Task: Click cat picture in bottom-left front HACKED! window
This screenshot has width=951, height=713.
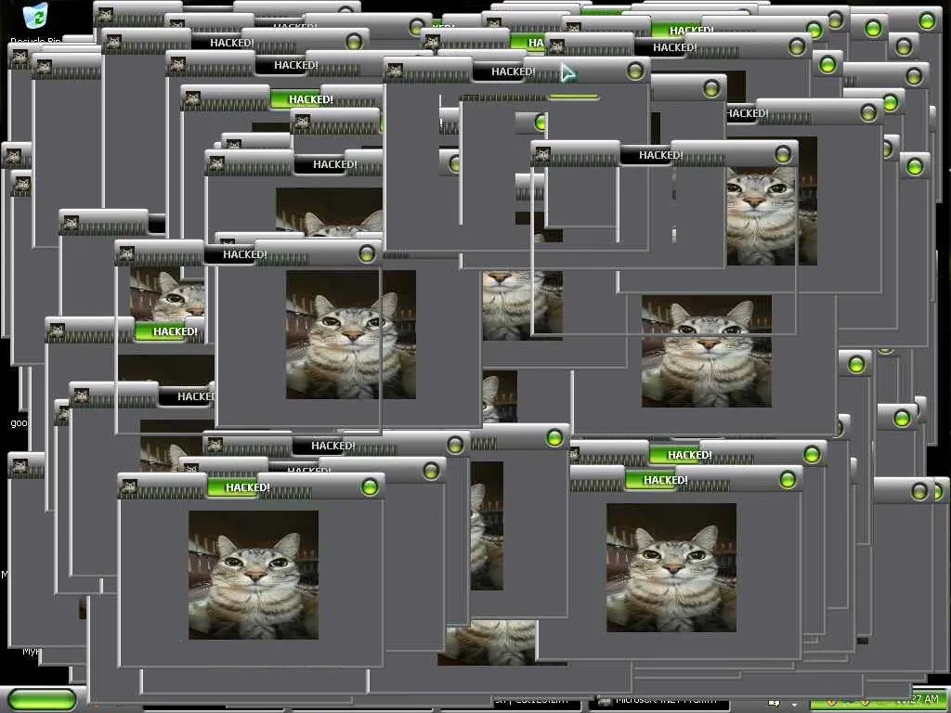Action: pyautogui.click(x=254, y=575)
